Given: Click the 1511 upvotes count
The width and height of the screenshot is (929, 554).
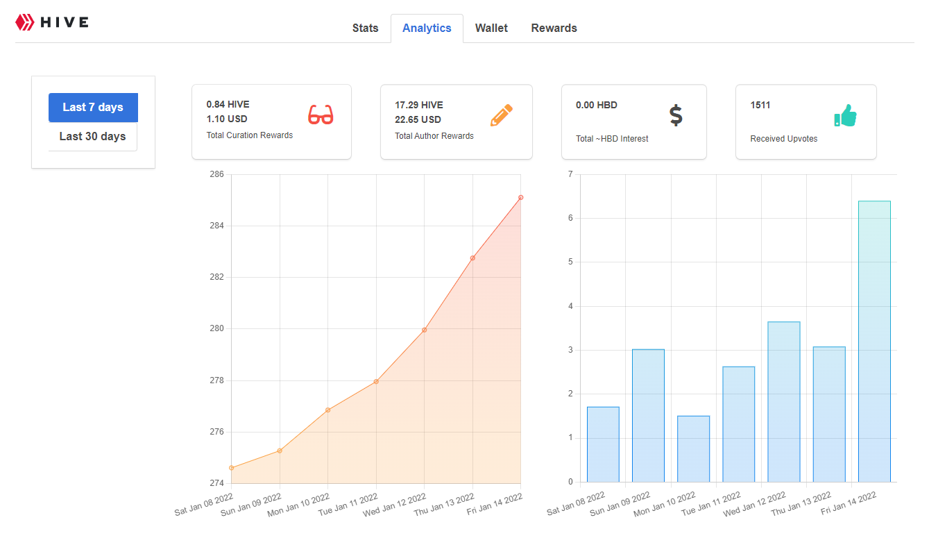Looking at the screenshot, I should (760, 106).
